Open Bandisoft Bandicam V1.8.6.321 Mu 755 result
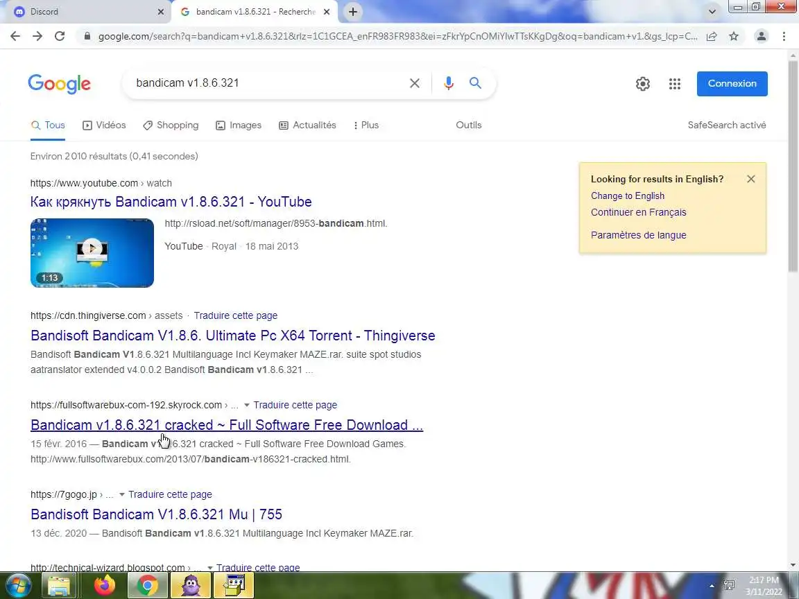 point(157,514)
